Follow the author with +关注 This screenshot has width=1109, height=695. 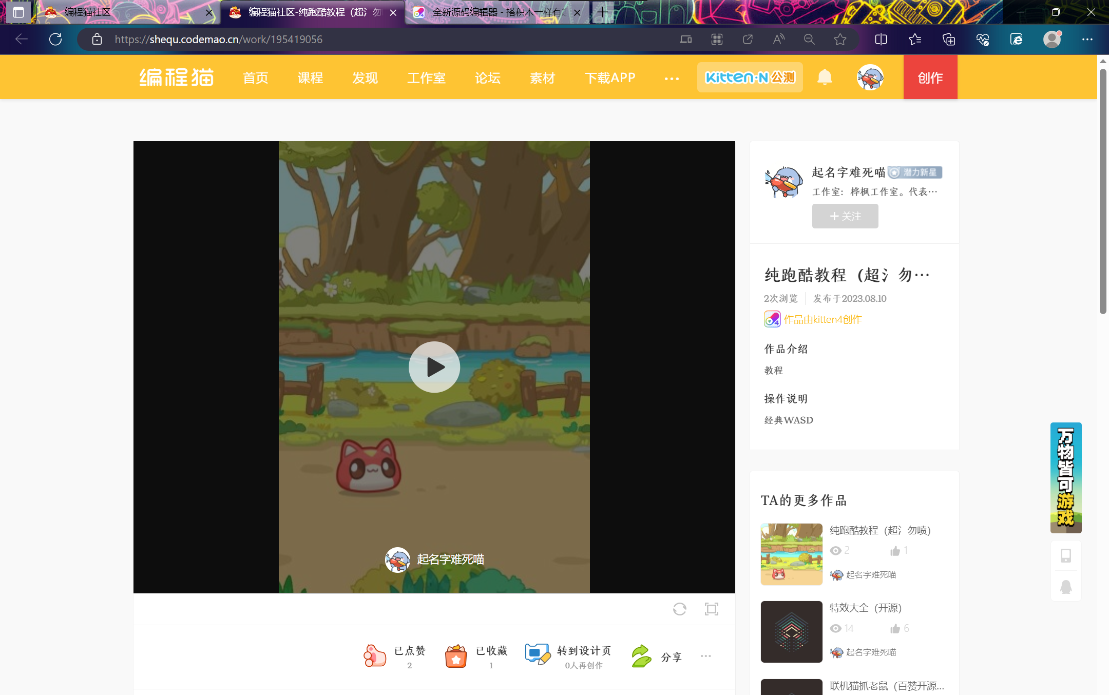(x=845, y=216)
